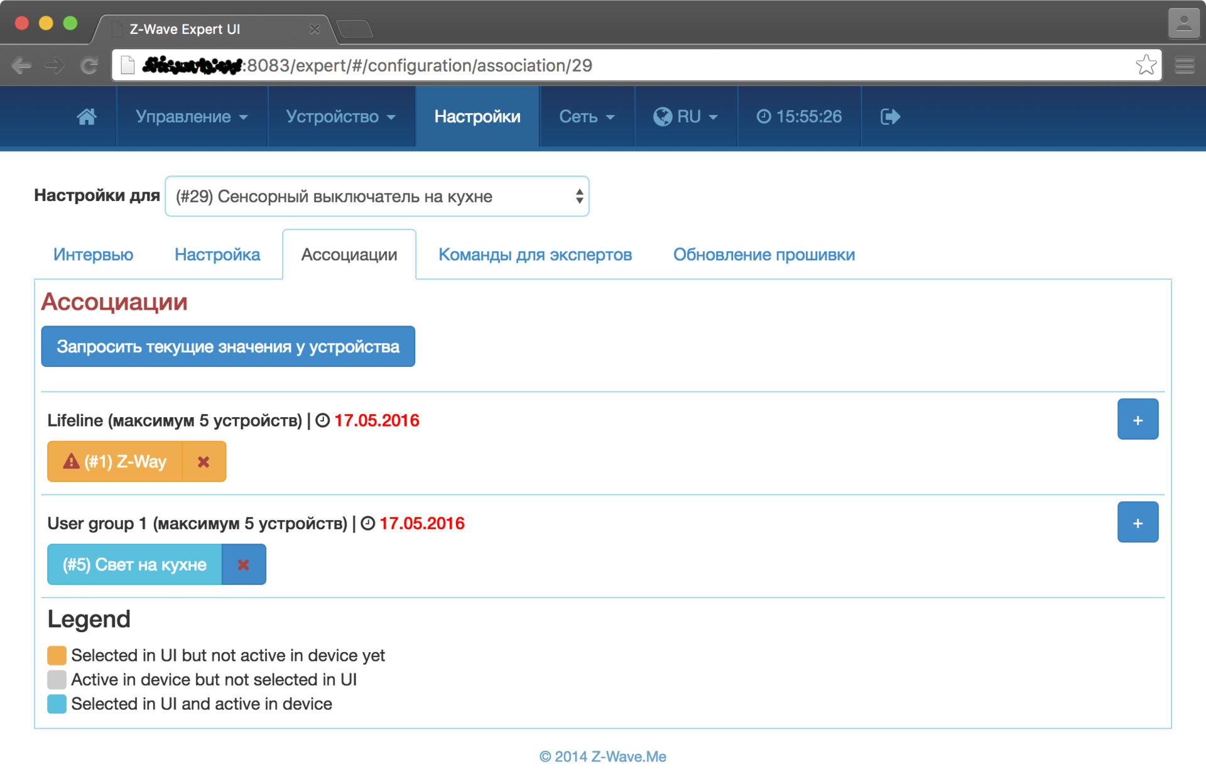The image size is (1206, 769).
Task: Add device to Lifeline group
Action: pos(1138,420)
